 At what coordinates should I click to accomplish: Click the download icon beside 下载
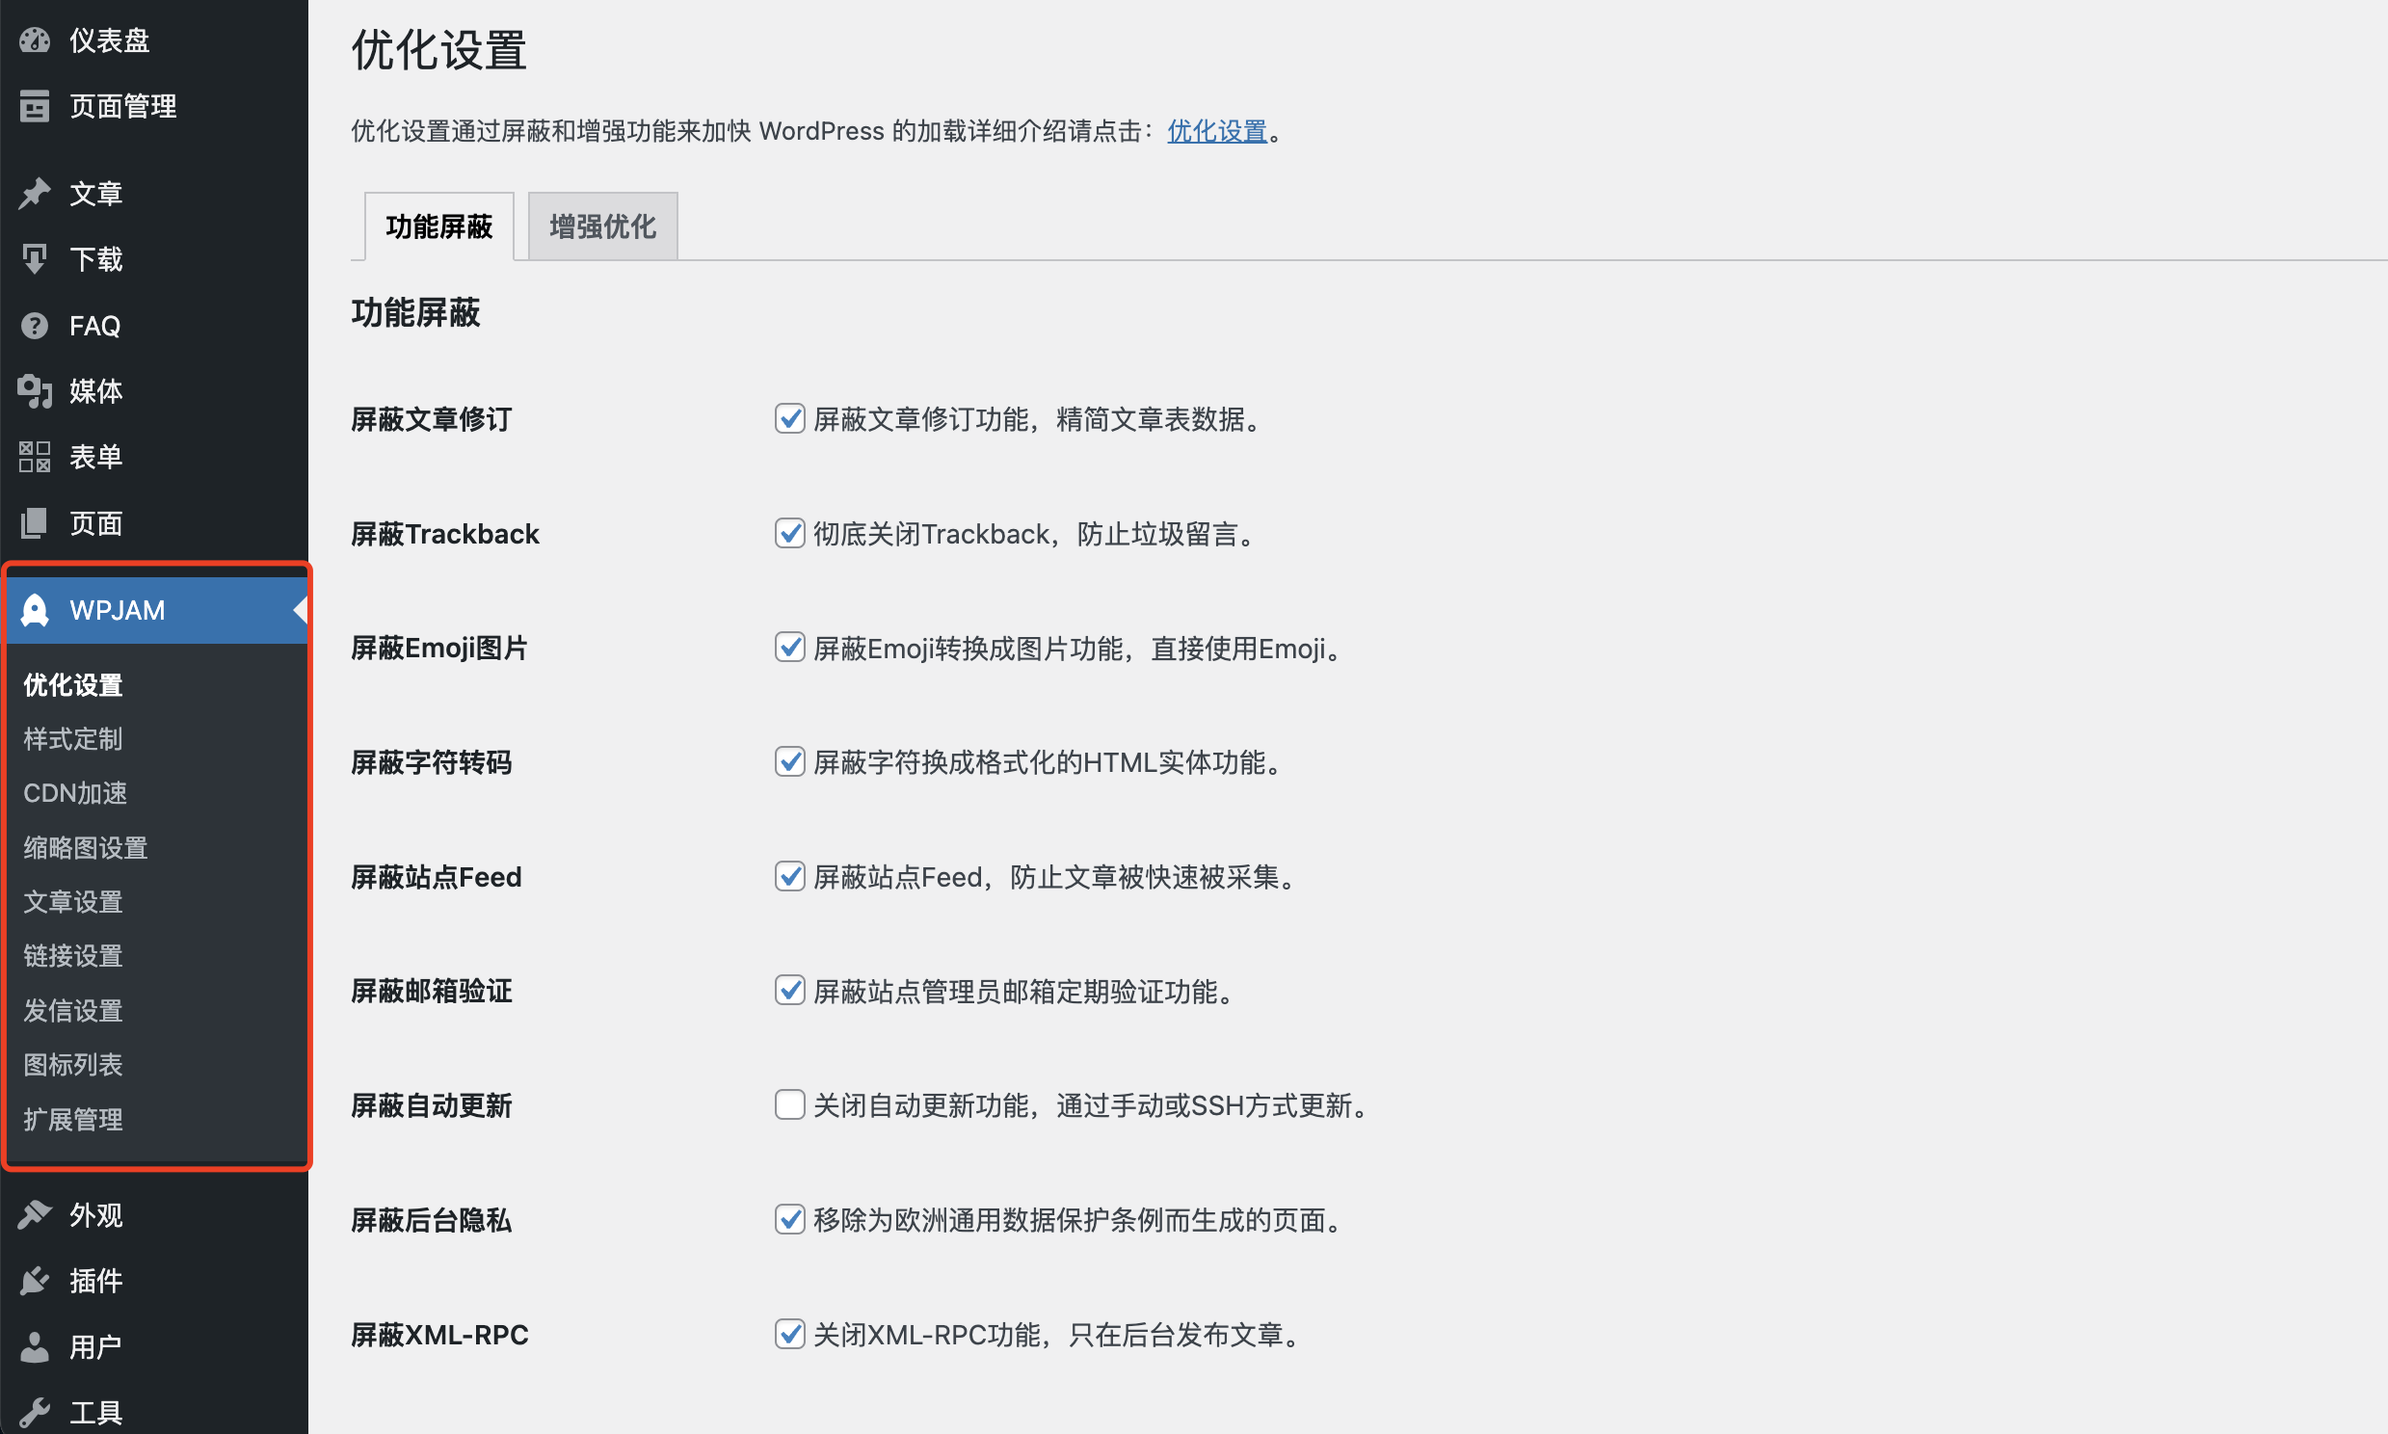tap(35, 259)
